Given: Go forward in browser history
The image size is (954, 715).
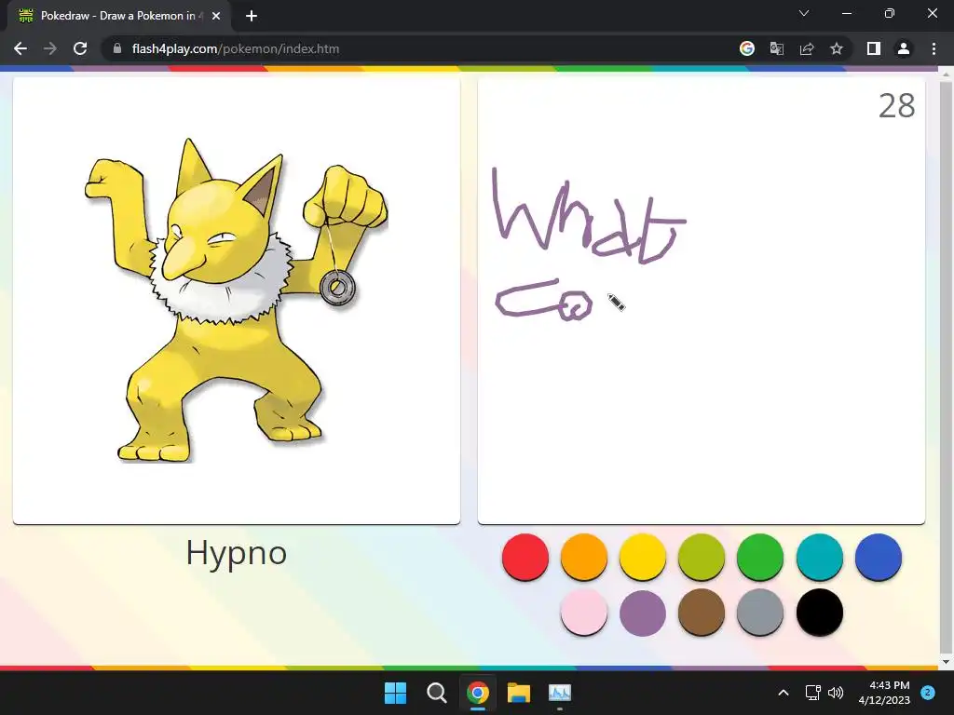Looking at the screenshot, I should [50, 48].
